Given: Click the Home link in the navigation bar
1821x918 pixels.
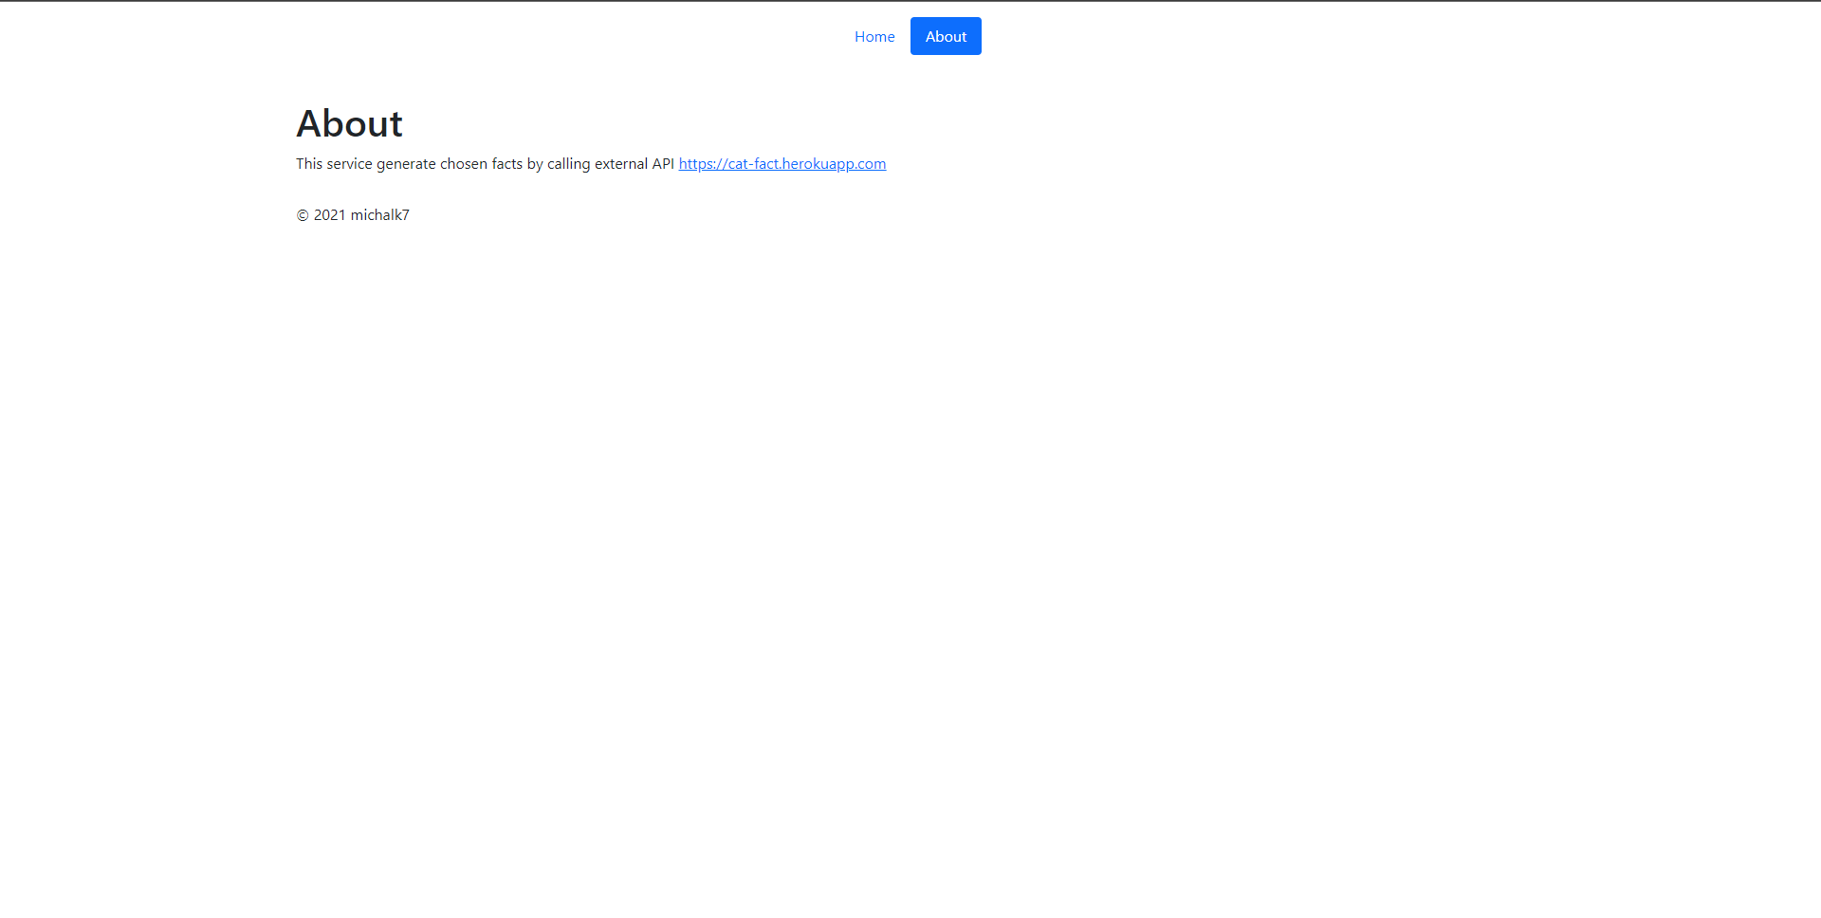Looking at the screenshot, I should coord(874,36).
